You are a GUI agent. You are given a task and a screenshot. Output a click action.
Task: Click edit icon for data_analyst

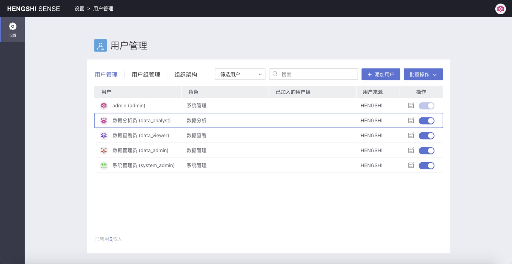pyautogui.click(x=411, y=120)
